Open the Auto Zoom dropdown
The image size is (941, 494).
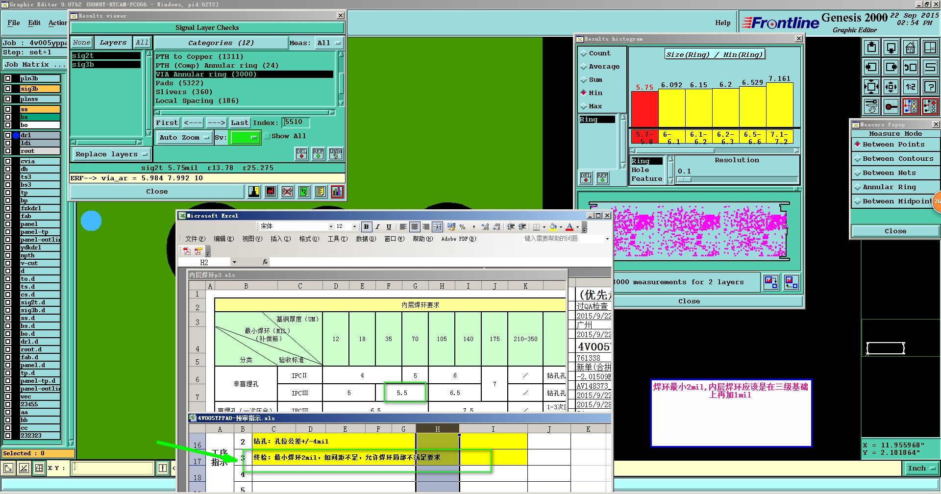pyautogui.click(x=184, y=138)
